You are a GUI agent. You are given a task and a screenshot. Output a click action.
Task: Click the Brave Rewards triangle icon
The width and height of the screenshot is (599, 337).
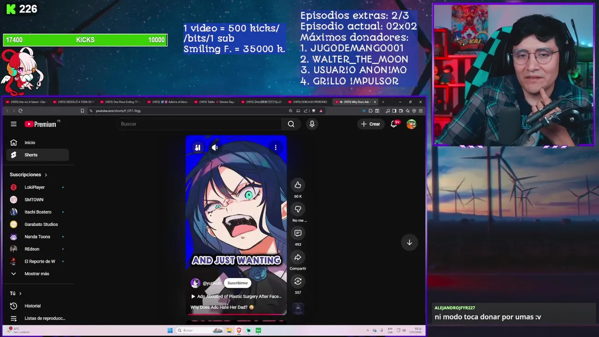(x=321, y=111)
